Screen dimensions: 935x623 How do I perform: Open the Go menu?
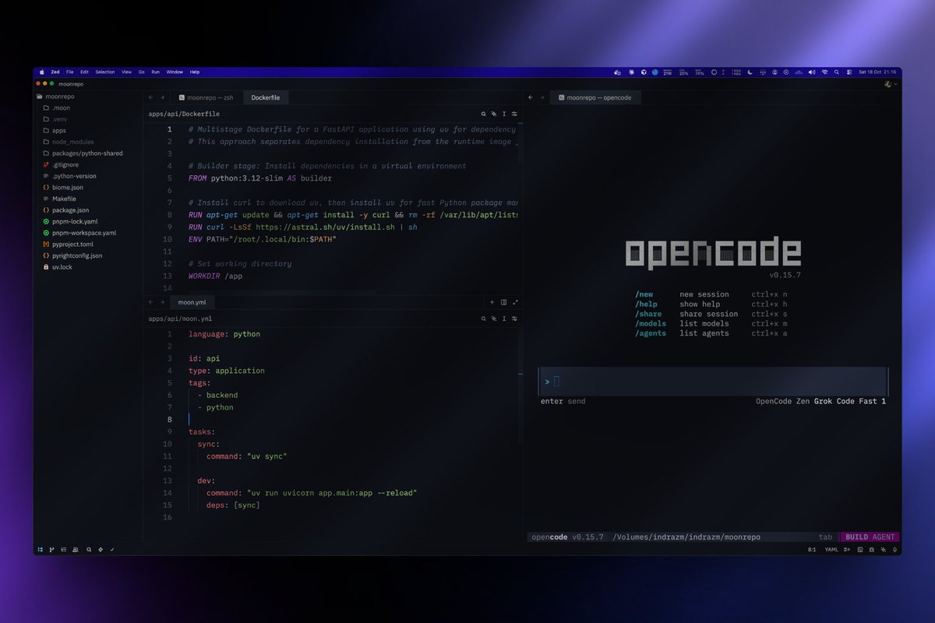click(142, 72)
